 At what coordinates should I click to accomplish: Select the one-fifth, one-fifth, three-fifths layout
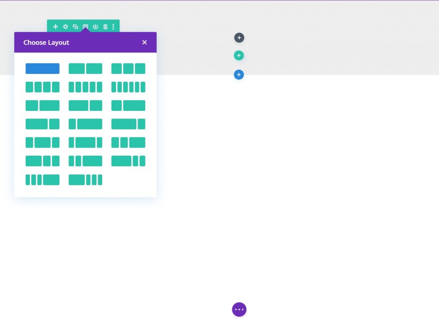(x=85, y=161)
